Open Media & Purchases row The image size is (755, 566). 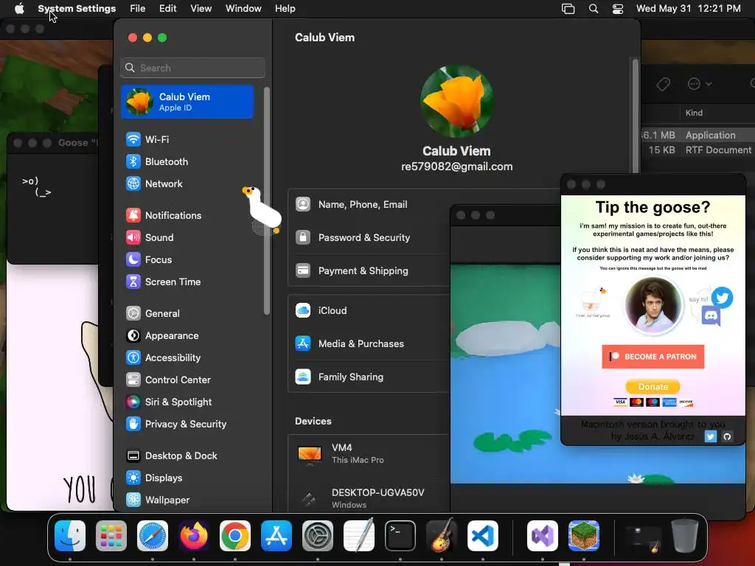tap(369, 344)
